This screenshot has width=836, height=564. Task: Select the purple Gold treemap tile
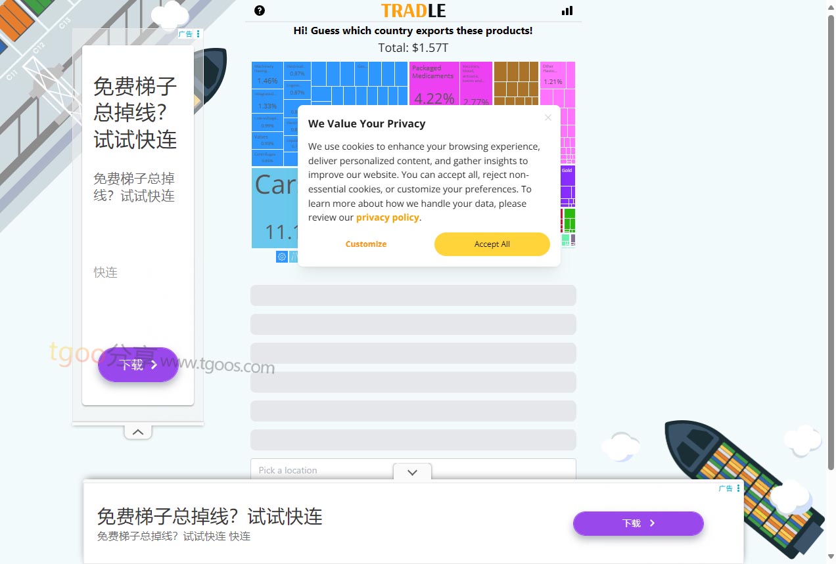[567, 175]
